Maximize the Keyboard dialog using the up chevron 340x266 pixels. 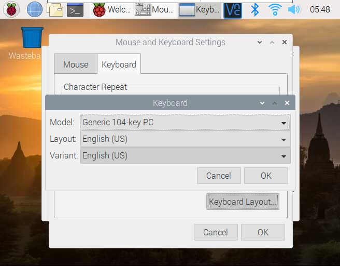coord(275,103)
